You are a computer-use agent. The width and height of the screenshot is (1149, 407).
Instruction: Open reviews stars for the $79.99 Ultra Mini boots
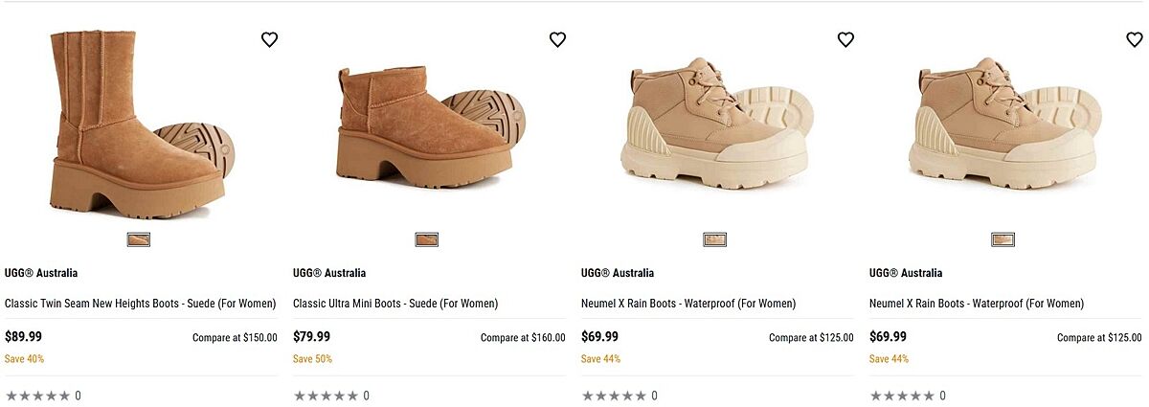[327, 396]
